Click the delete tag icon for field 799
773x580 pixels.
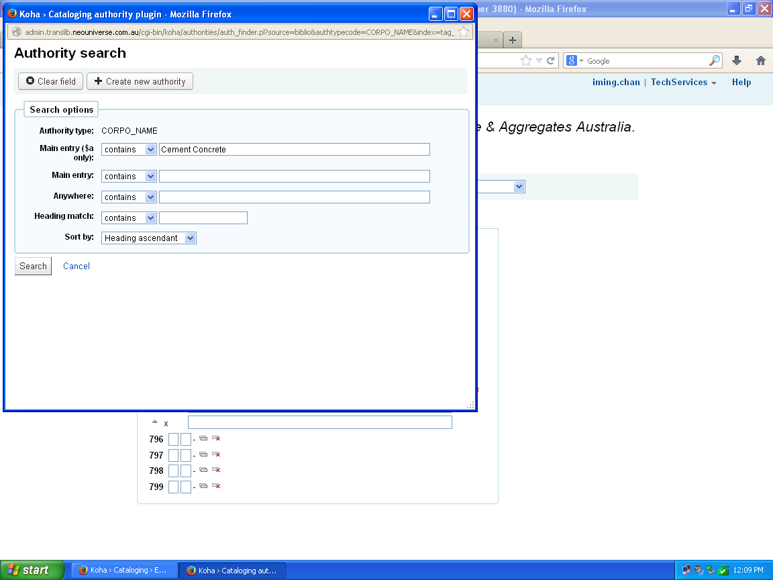[x=216, y=486]
